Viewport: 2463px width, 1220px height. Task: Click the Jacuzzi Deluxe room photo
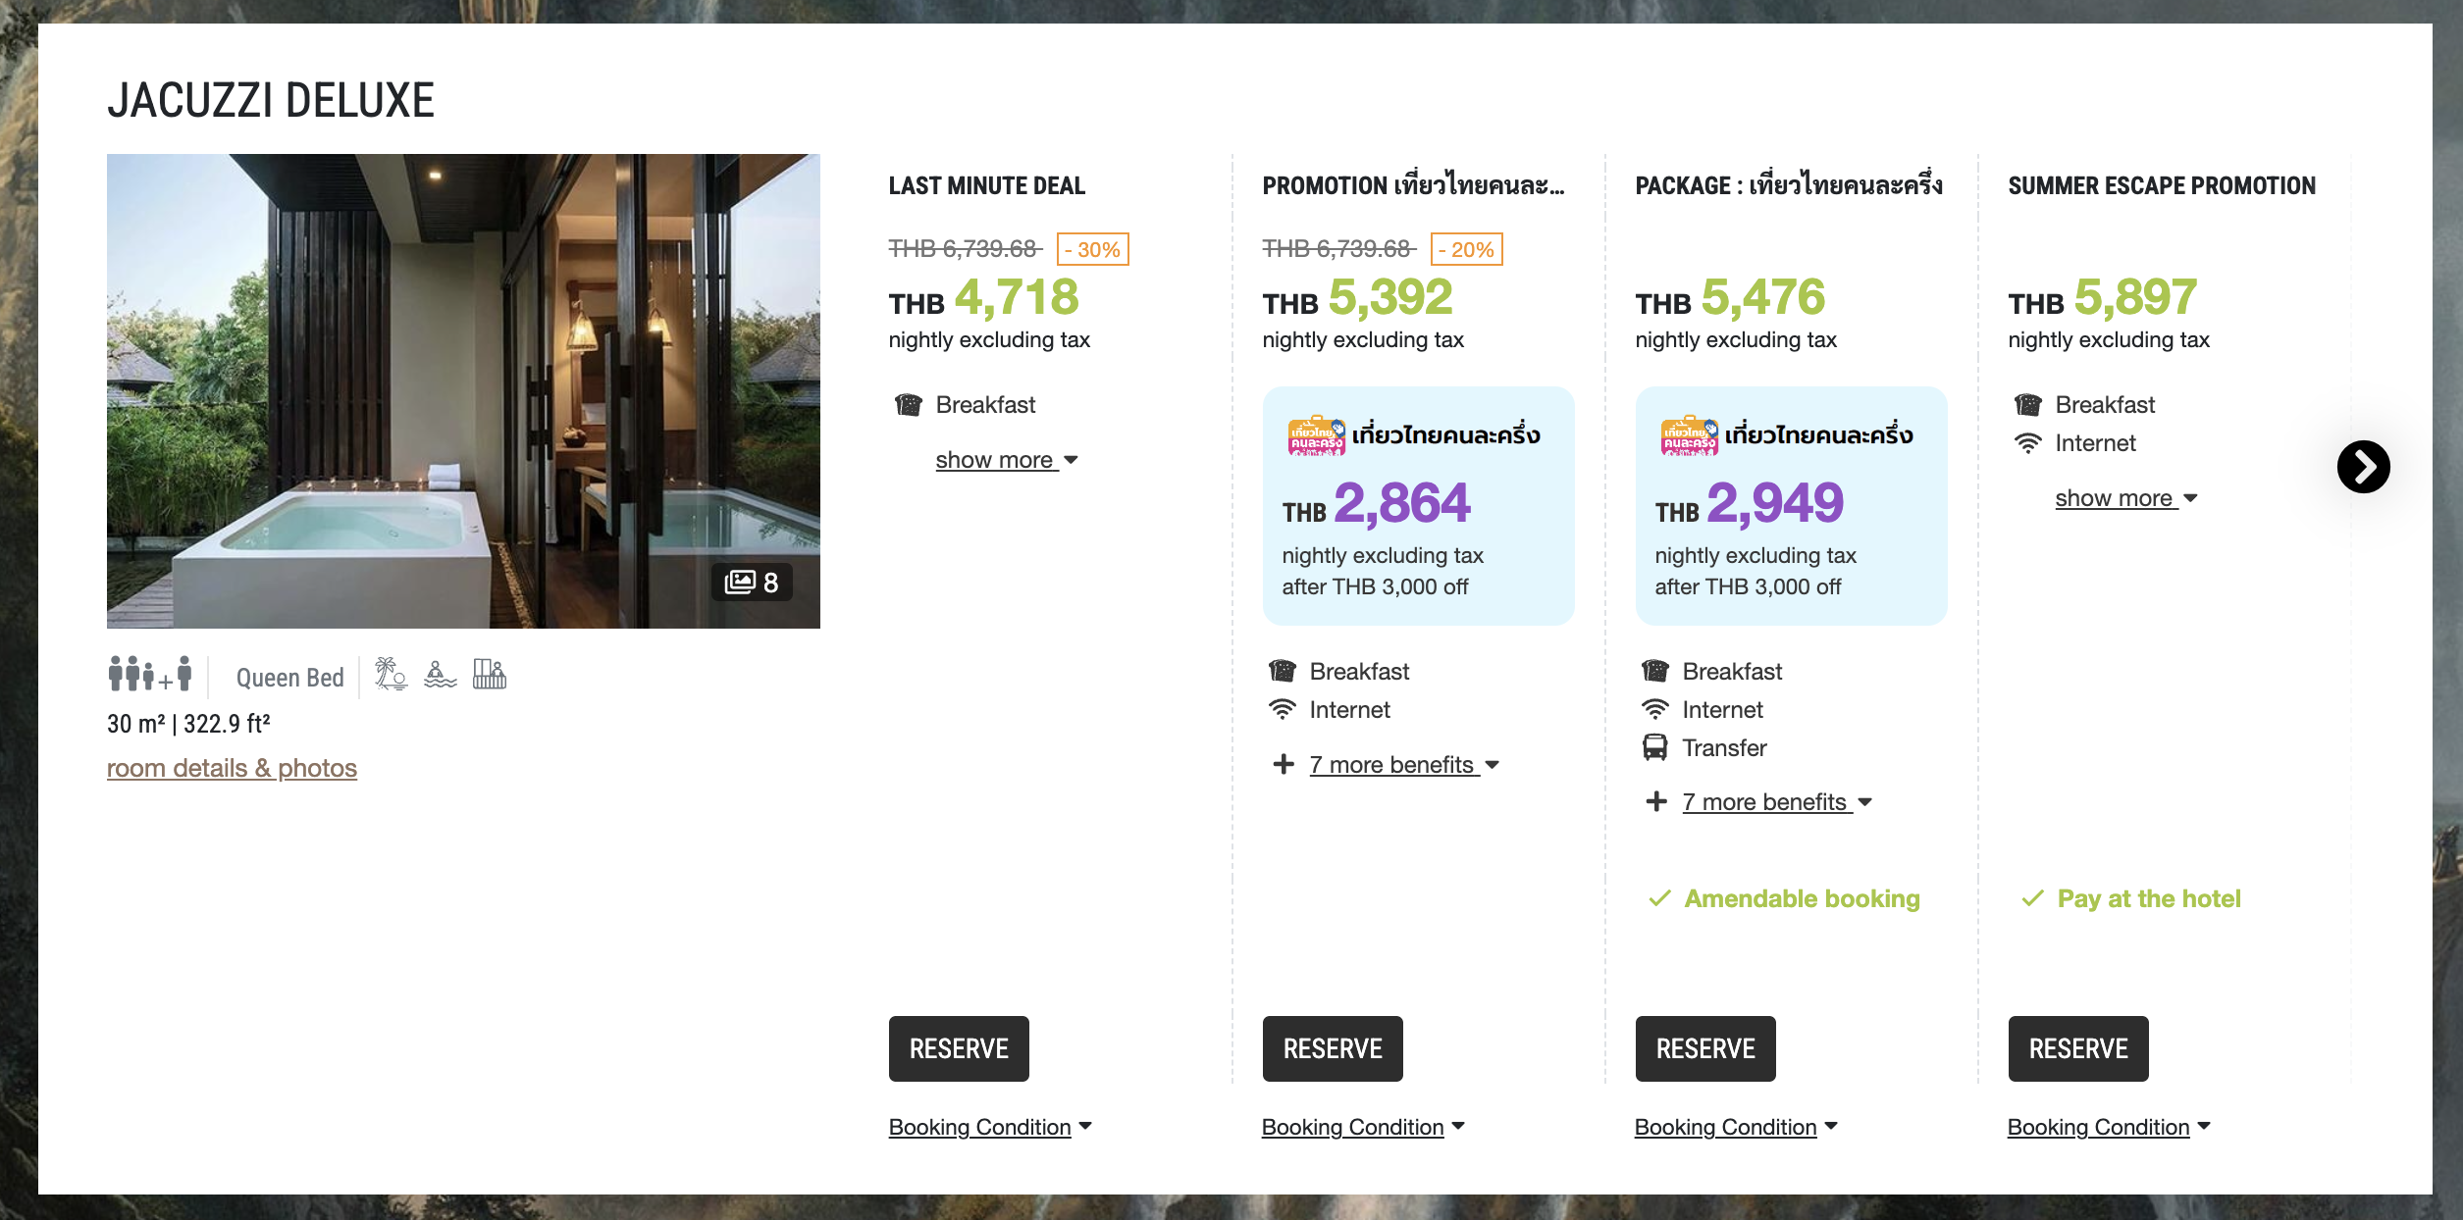point(463,390)
